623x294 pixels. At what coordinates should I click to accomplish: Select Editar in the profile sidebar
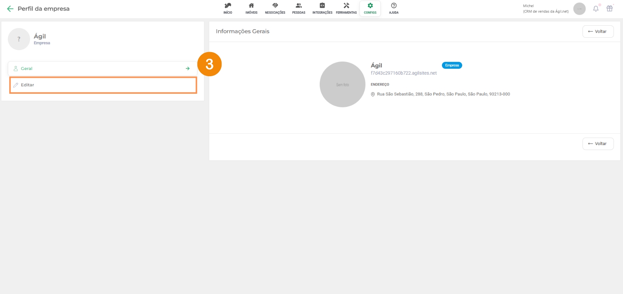(x=27, y=85)
